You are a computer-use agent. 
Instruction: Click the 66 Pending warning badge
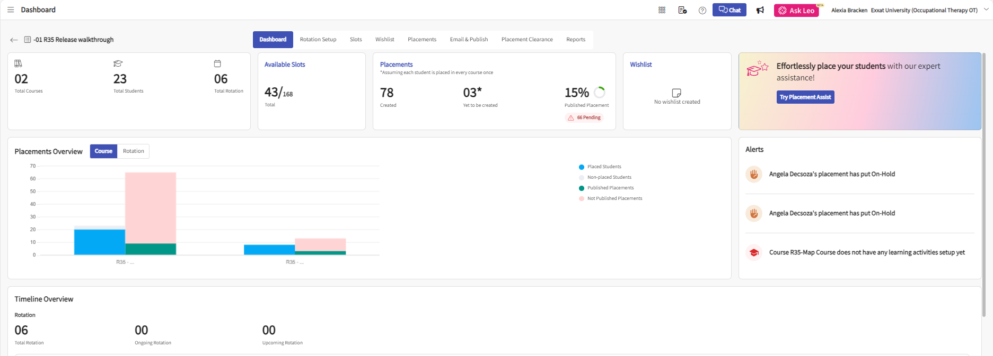pyautogui.click(x=584, y=118)
